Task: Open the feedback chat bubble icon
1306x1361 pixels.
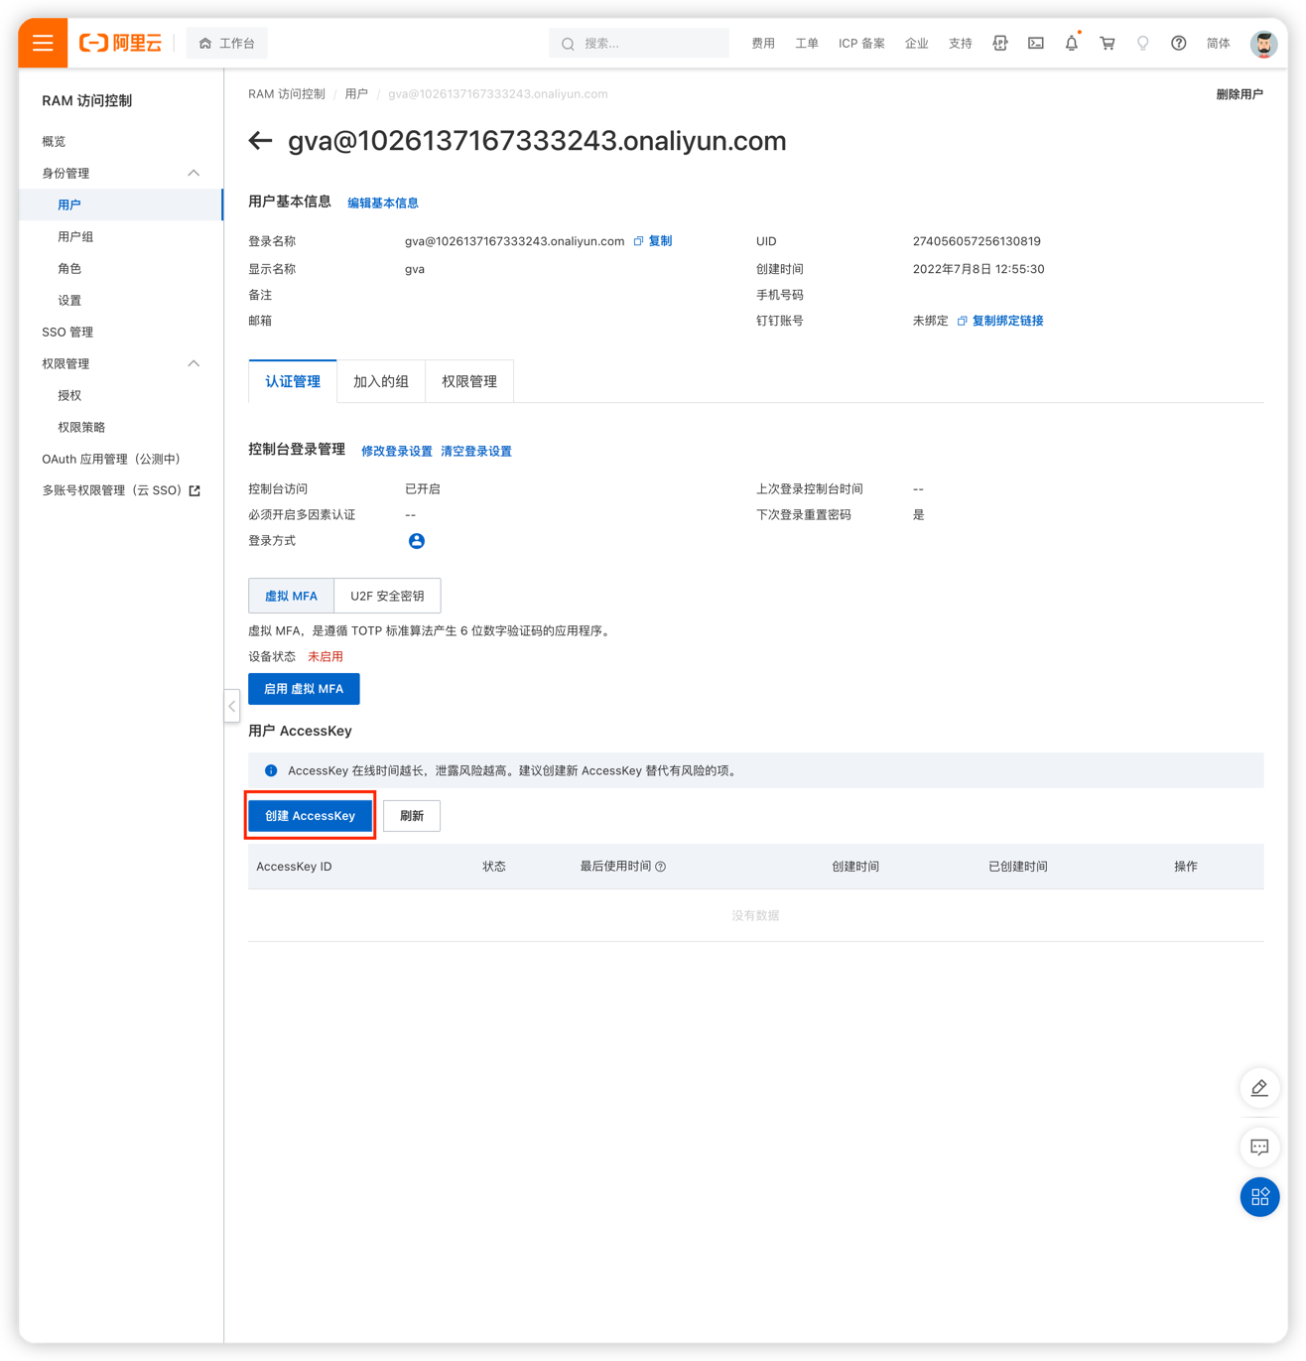Action: click(1259, 1148)
